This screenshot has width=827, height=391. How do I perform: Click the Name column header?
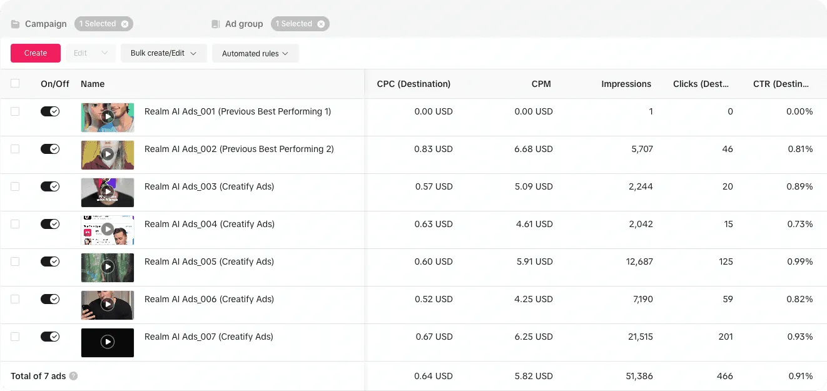93,84
